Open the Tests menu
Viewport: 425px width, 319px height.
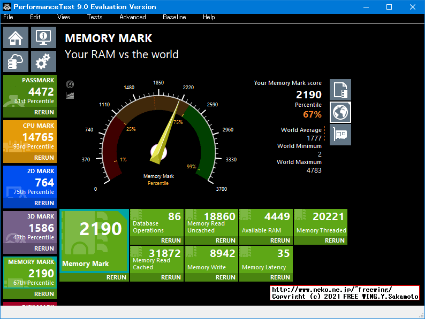tap(95, 17)
